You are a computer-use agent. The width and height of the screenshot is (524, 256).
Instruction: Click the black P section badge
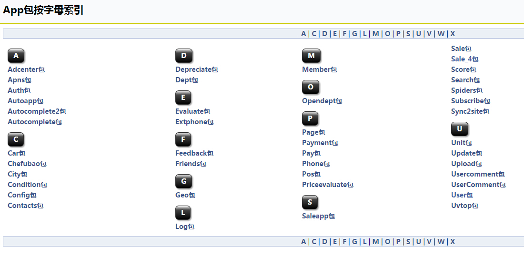tap(310, 118)
